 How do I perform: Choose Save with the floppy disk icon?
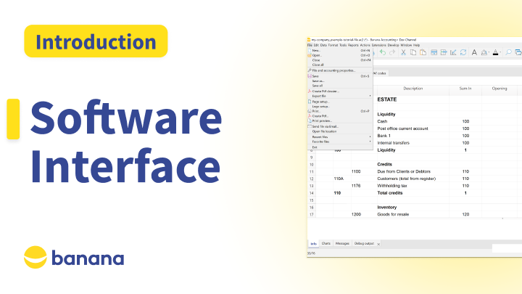coord(339,76)
